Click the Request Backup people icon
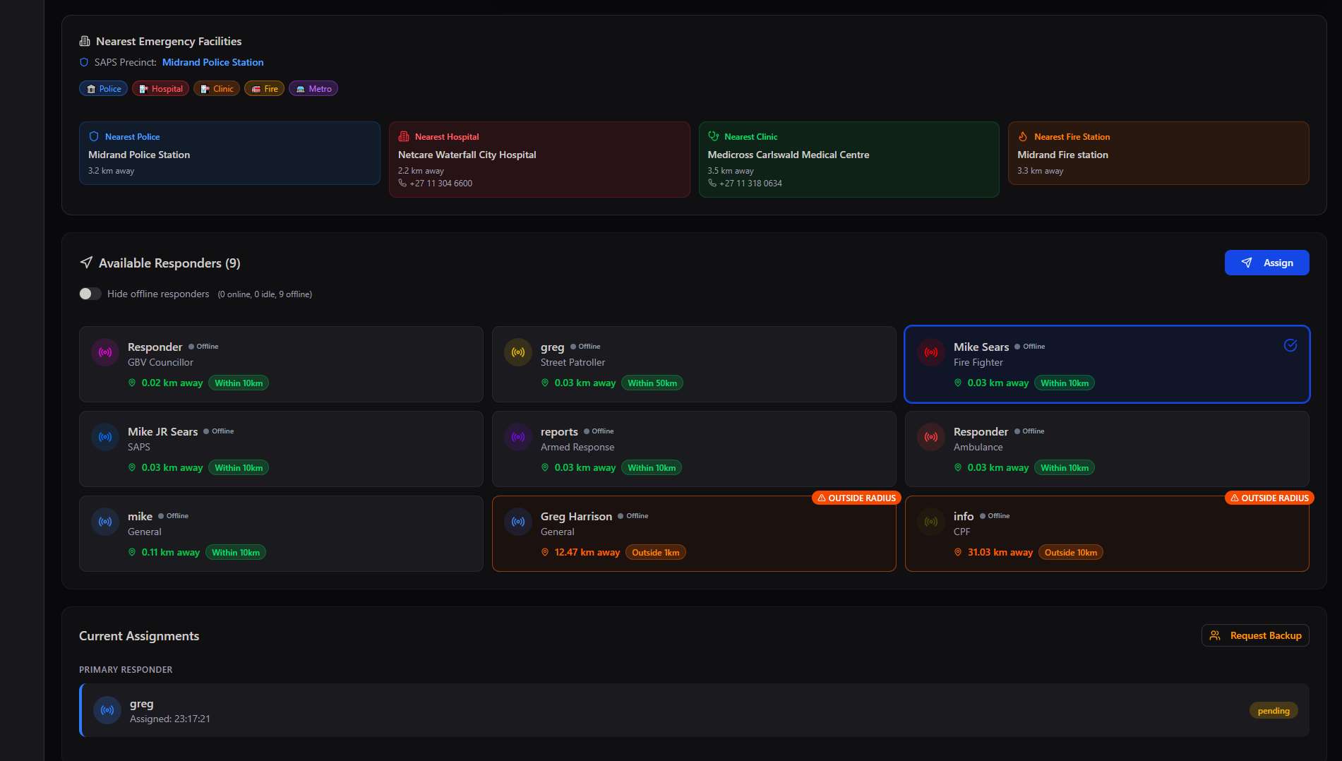Screen dimensions: 1342x761 pos(1215,635)
